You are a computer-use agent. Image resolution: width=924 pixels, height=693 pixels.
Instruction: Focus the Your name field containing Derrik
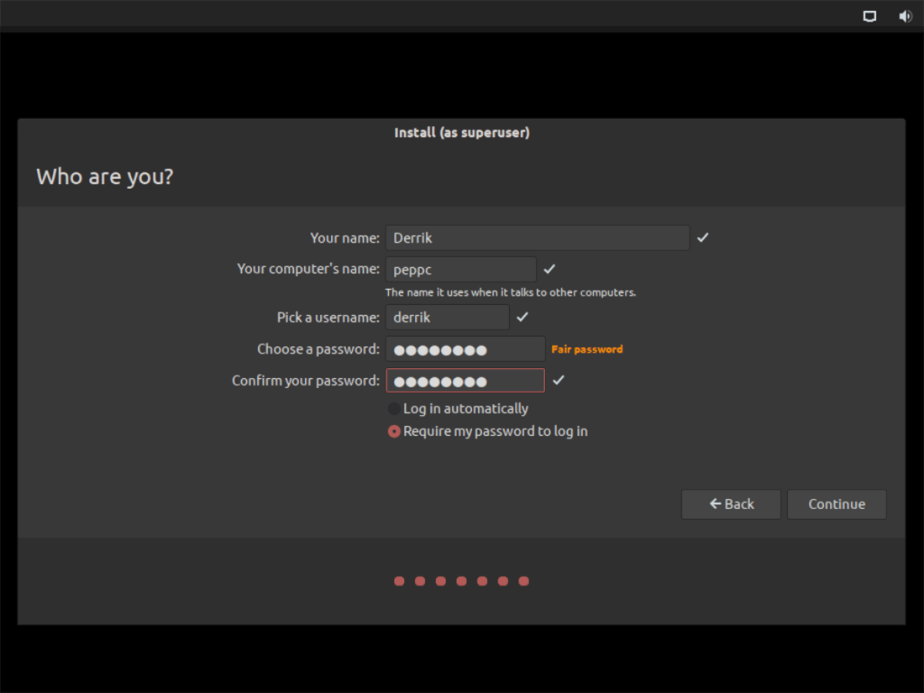(537, 238)
